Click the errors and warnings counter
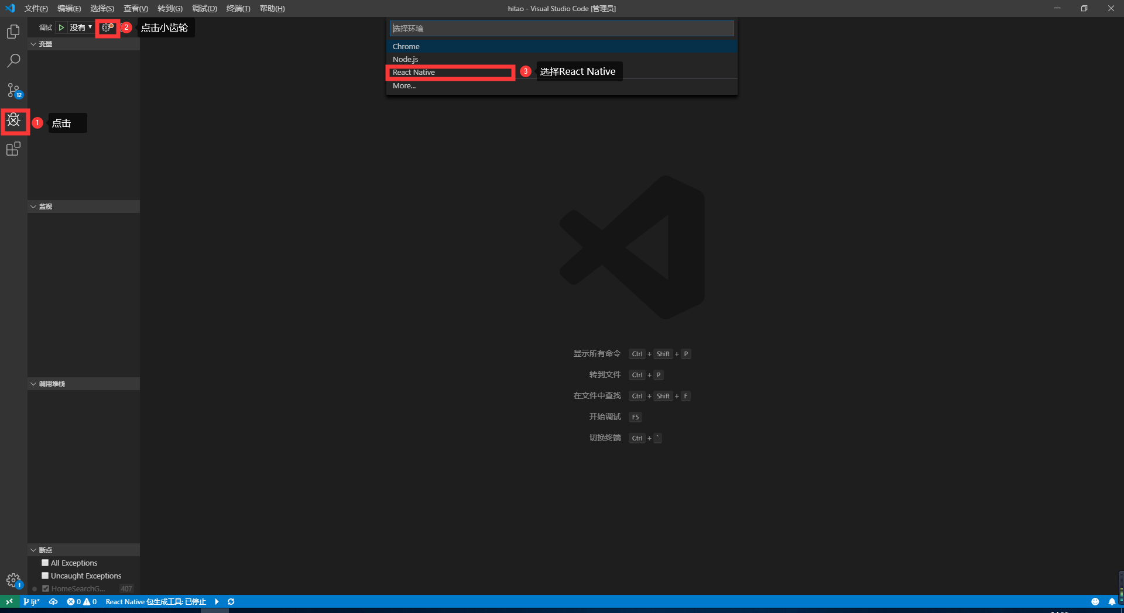The image size is (1124, 613). 82,601
